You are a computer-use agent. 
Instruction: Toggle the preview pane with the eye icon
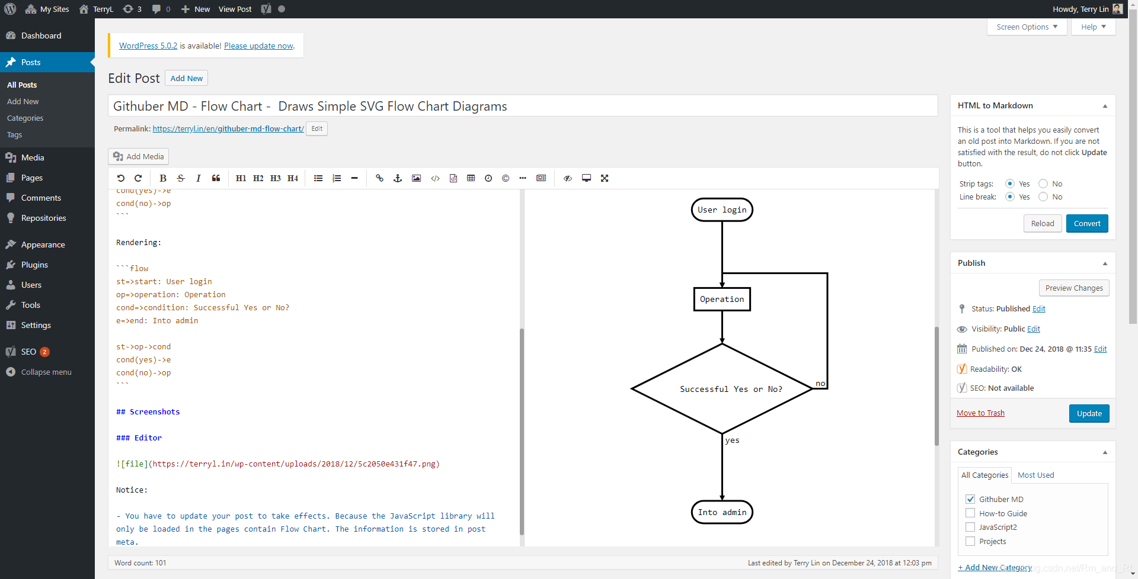click(568, 178)
